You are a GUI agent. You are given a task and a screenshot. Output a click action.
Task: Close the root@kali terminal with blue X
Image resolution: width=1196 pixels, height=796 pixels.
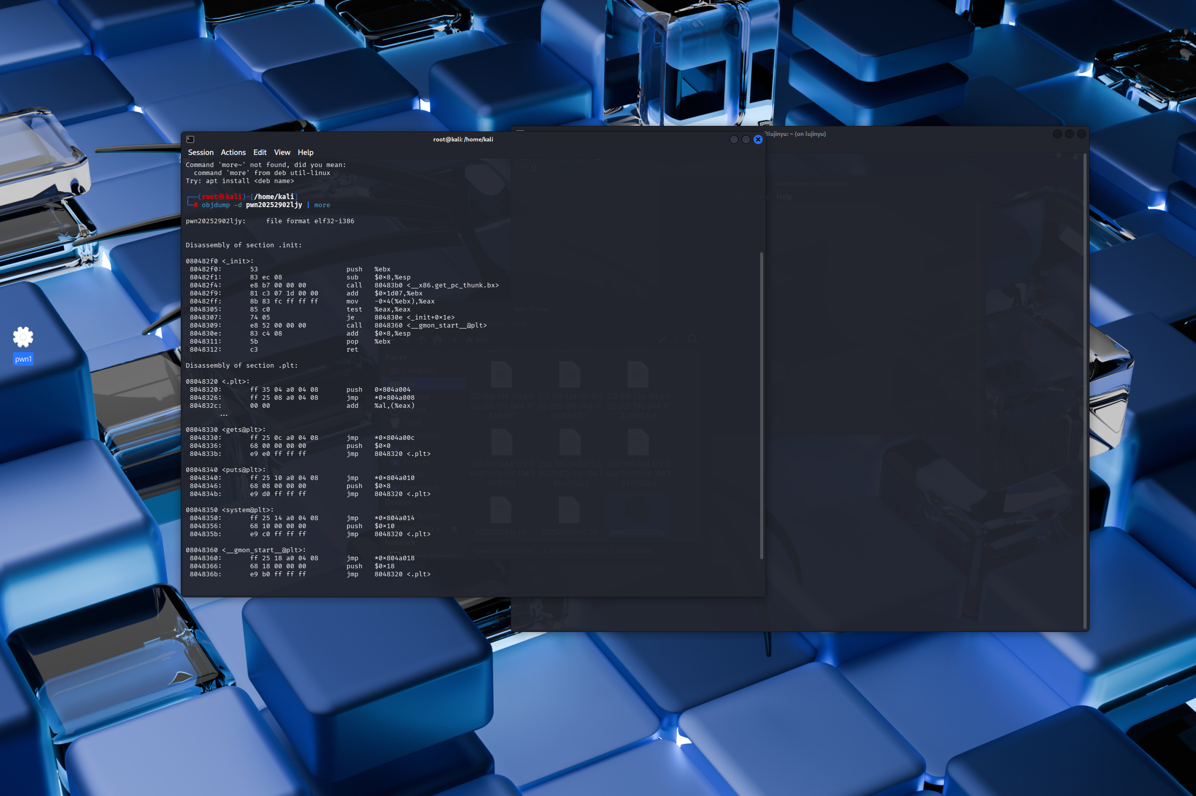[758, 139]
